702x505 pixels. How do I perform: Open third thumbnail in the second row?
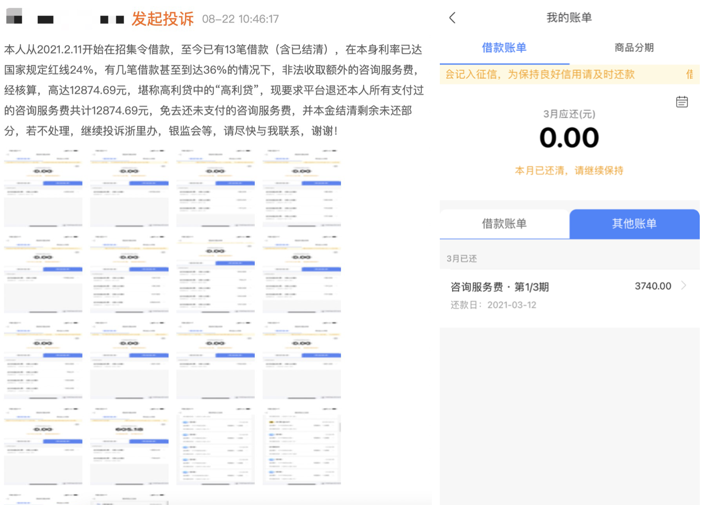[215, 274]
